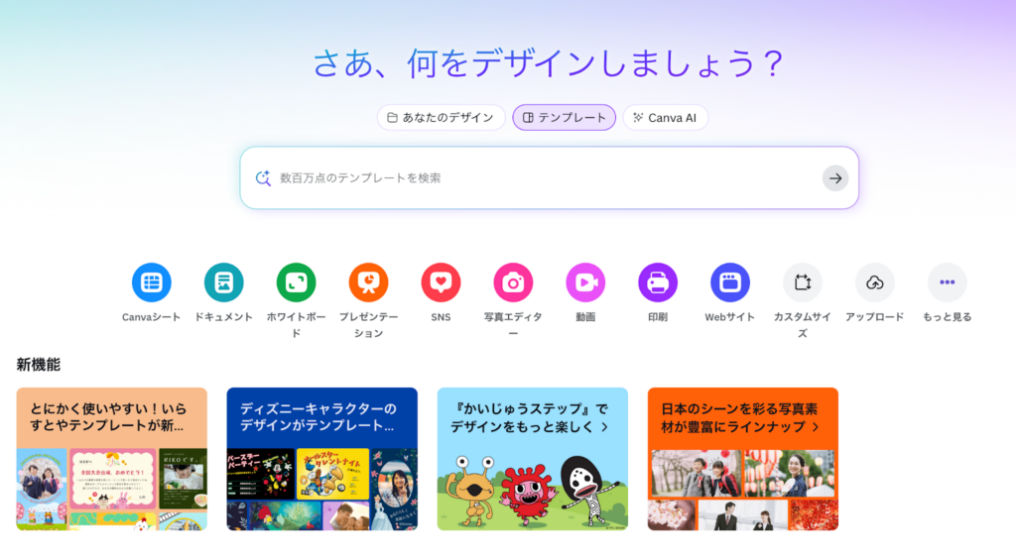Viewport: 1016px width, 560px height.
Task: Open the ホワイトボード icon
Action: tap(296, 282)
